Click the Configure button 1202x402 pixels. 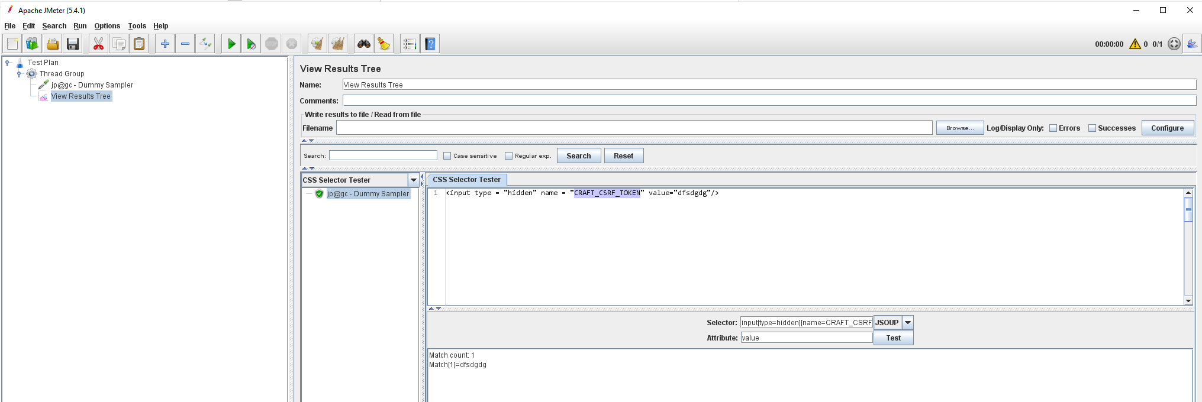1168,128
